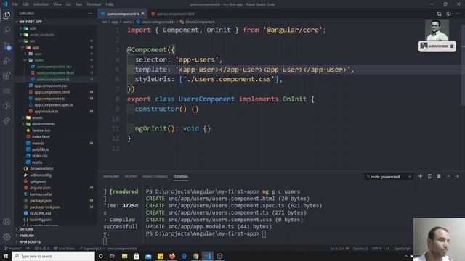Split the terminal panel

pos(429,176)
